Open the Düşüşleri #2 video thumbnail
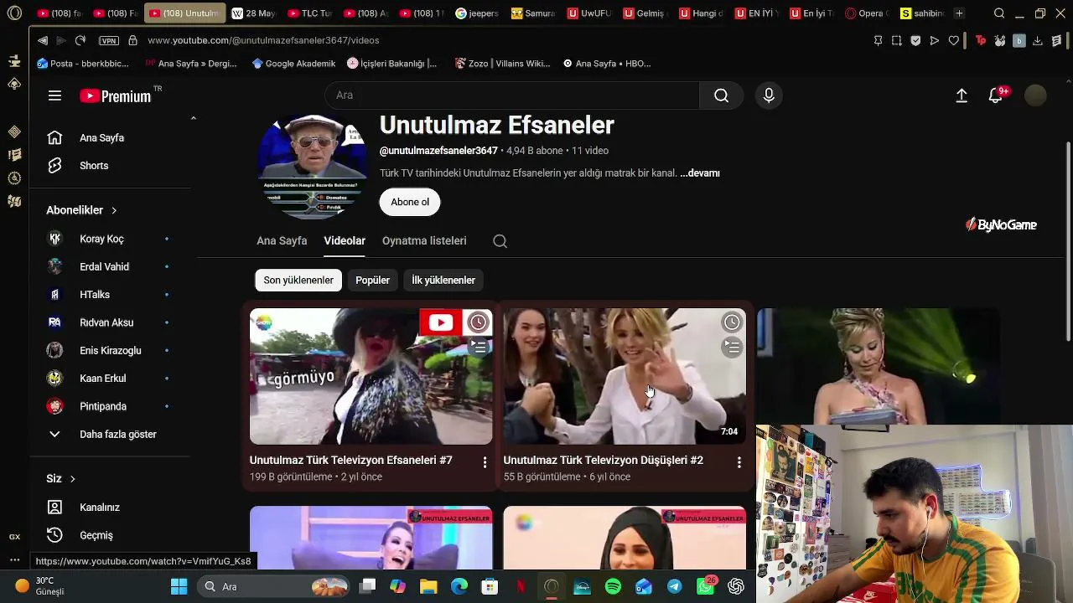This screenshot has height=603, width=1073. [625, 376]
